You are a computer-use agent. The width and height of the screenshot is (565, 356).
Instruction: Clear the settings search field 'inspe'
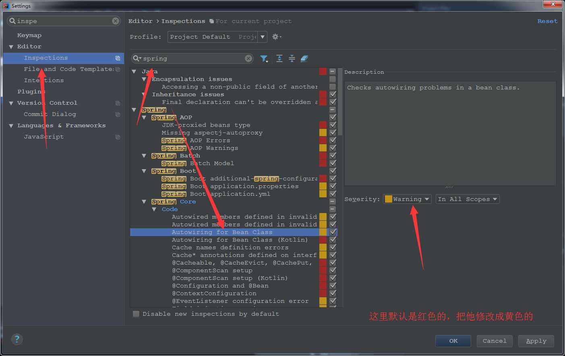tap(116, 21)
